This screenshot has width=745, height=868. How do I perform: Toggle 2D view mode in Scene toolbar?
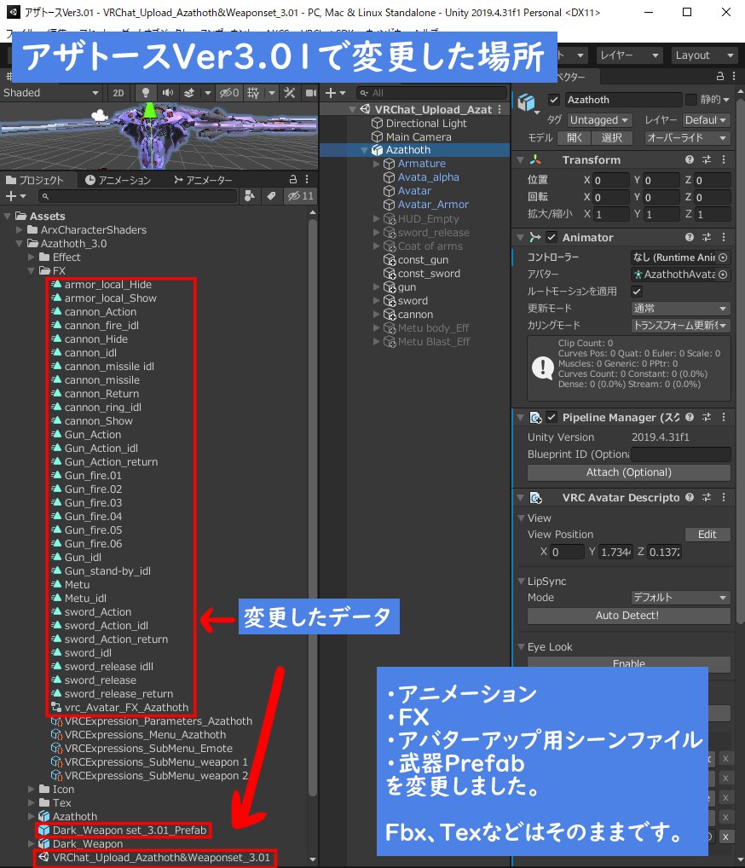pos(118,93)
